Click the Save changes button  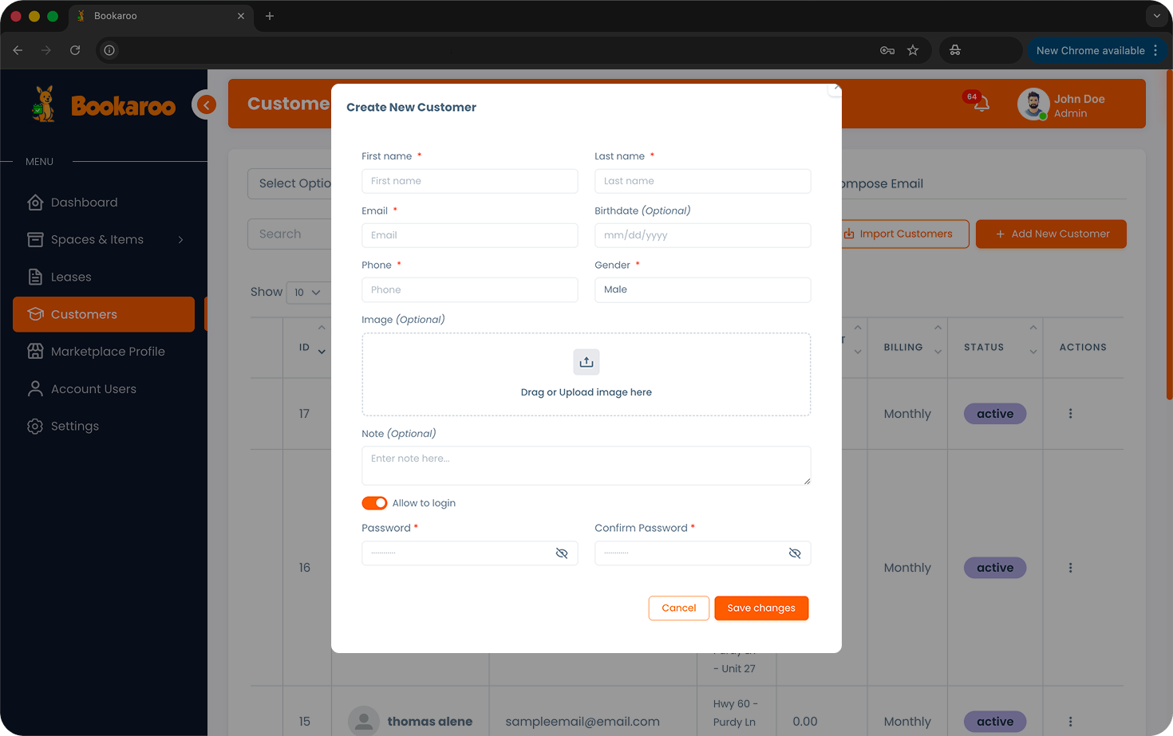click(x=760, y=608)
